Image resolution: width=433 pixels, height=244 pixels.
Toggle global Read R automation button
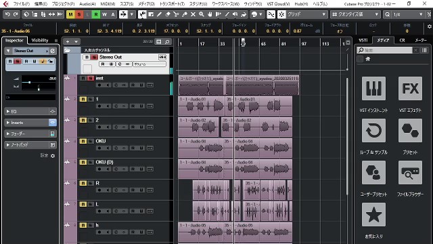coord(96,14)
